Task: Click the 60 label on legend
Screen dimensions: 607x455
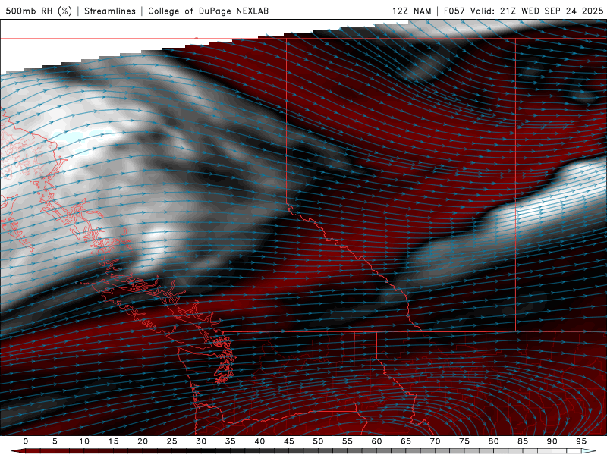Action: click(376, 441)
